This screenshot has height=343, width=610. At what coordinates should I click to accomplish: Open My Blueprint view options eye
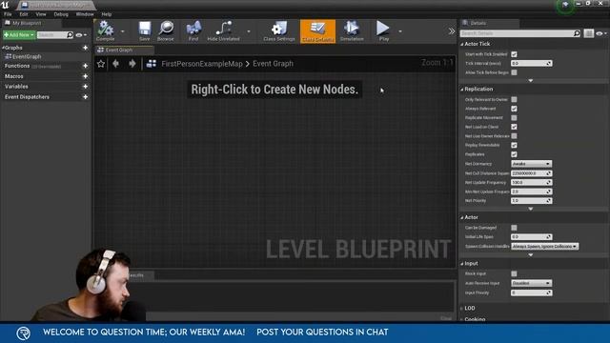(x=80, y=35)
